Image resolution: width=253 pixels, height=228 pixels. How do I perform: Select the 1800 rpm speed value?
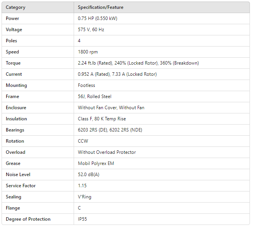[87, 52]
